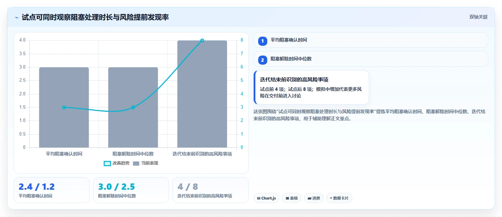Toggle the 改善趋势 legend label
502x217 pixels.
[x=121, y=163]
